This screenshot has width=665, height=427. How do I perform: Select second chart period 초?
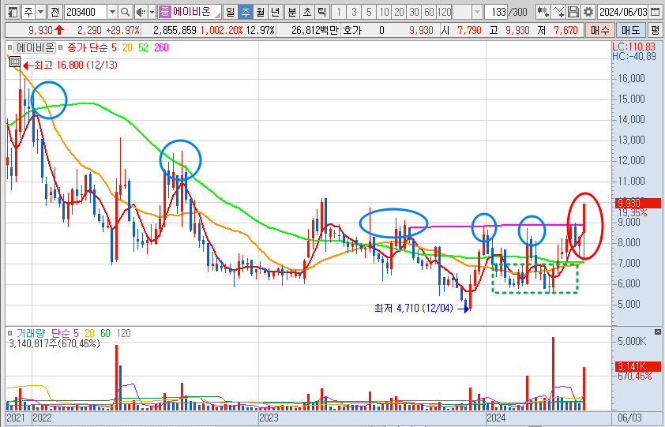[x=307, y=12]
